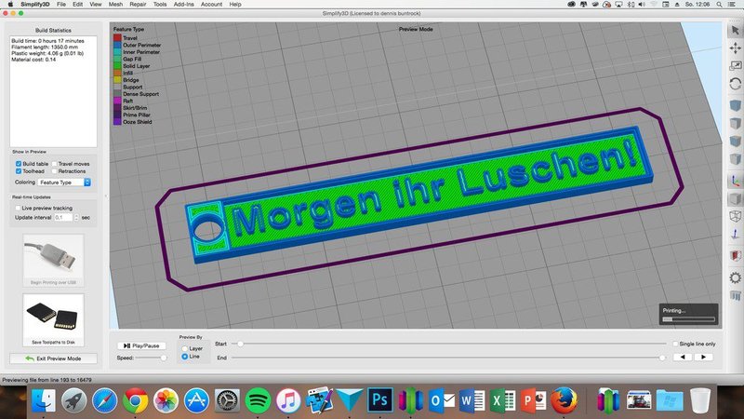Screen dimensions: 744x419
Task: Open process settings gear icon in toolbar
Action: 735,277
